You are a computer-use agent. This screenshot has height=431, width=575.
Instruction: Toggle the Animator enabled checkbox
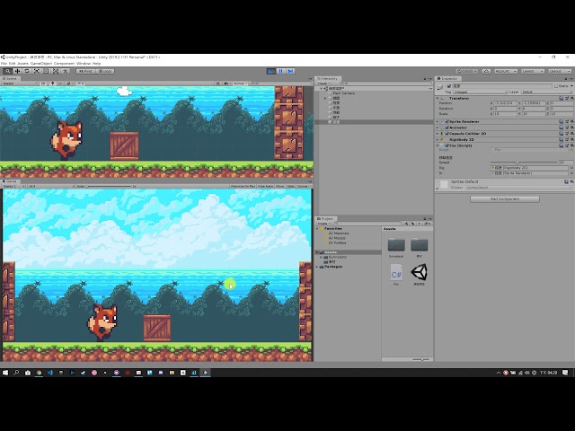447,128
